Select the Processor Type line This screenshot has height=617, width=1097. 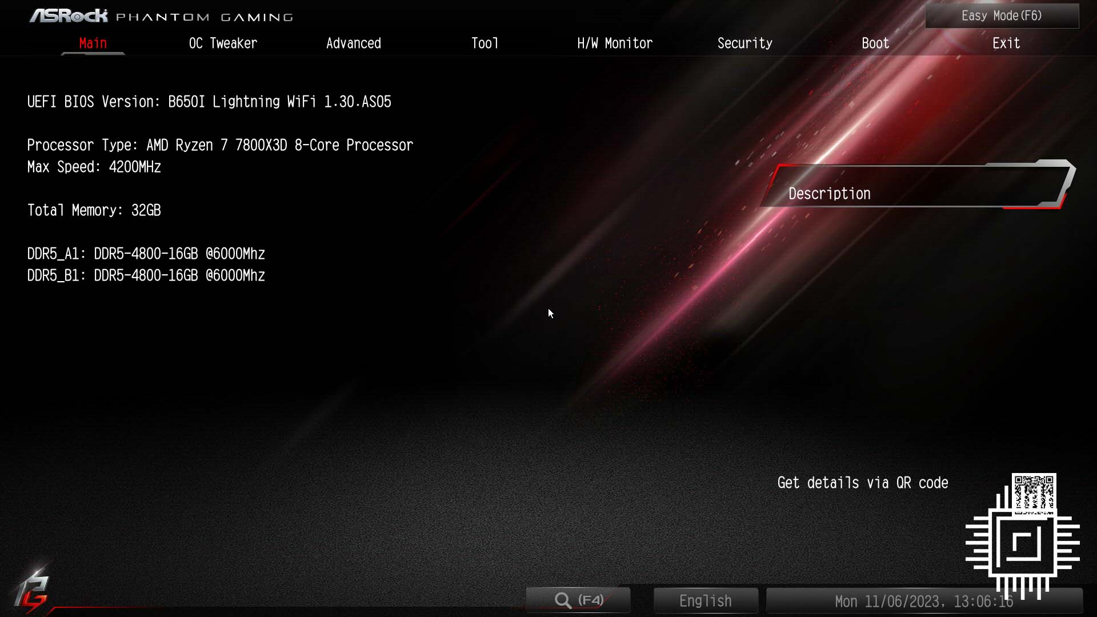(x=220, y=145)
